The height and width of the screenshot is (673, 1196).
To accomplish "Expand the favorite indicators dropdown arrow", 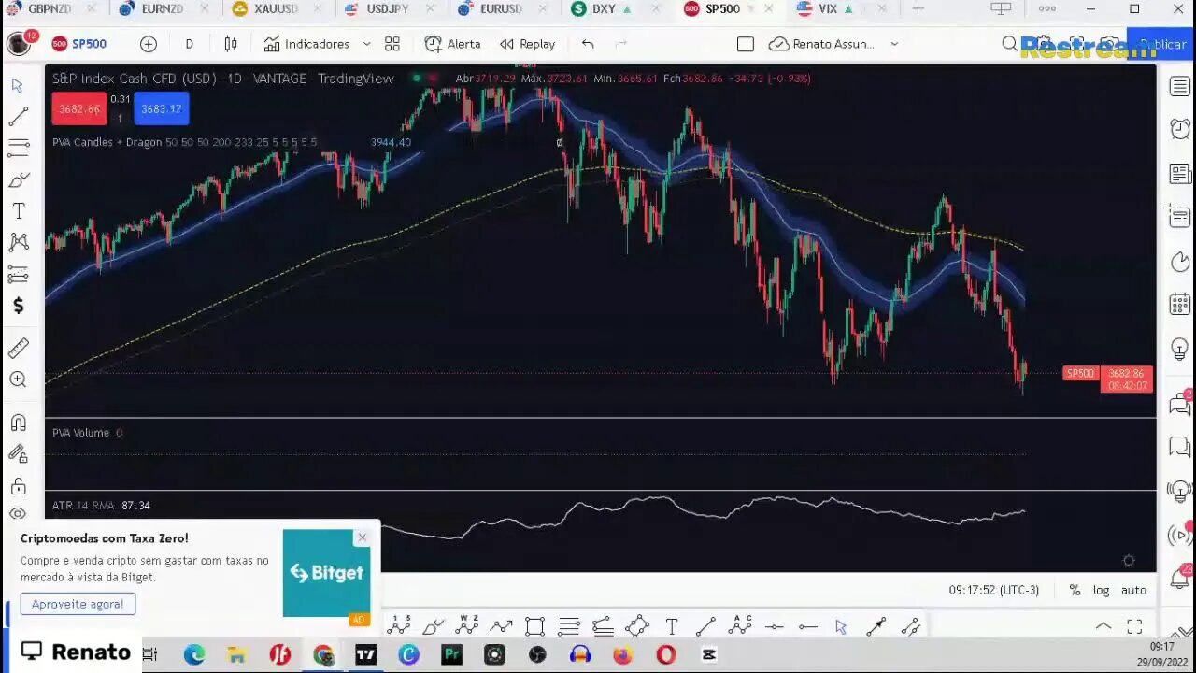I will point(366,44).
